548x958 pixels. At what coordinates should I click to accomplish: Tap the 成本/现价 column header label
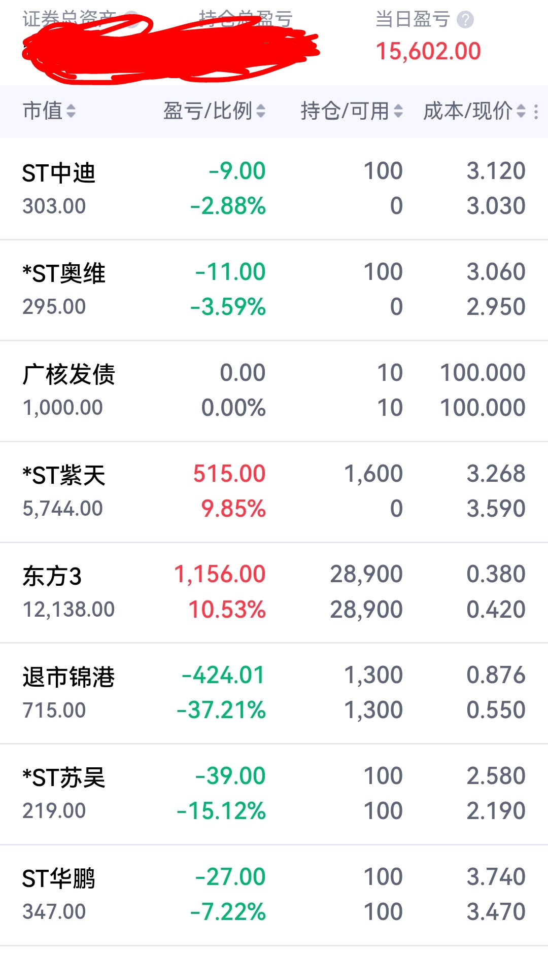point(468,111)
